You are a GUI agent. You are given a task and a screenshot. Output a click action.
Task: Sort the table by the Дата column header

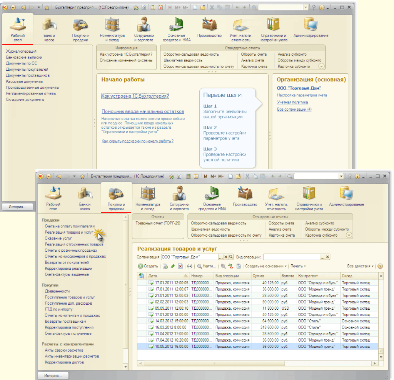(x=168, y=276)
